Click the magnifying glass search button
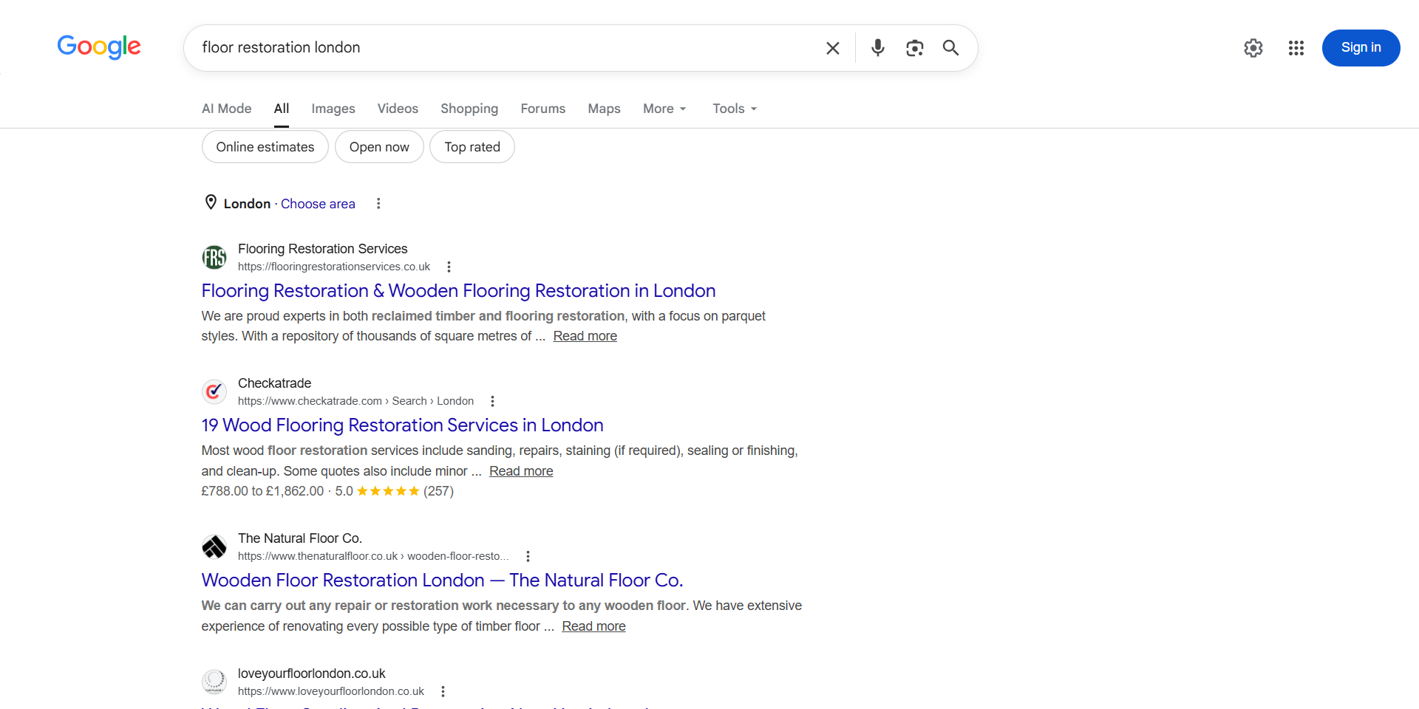The height and width of the screenshot is (709, 1419). tap(950, 48)
